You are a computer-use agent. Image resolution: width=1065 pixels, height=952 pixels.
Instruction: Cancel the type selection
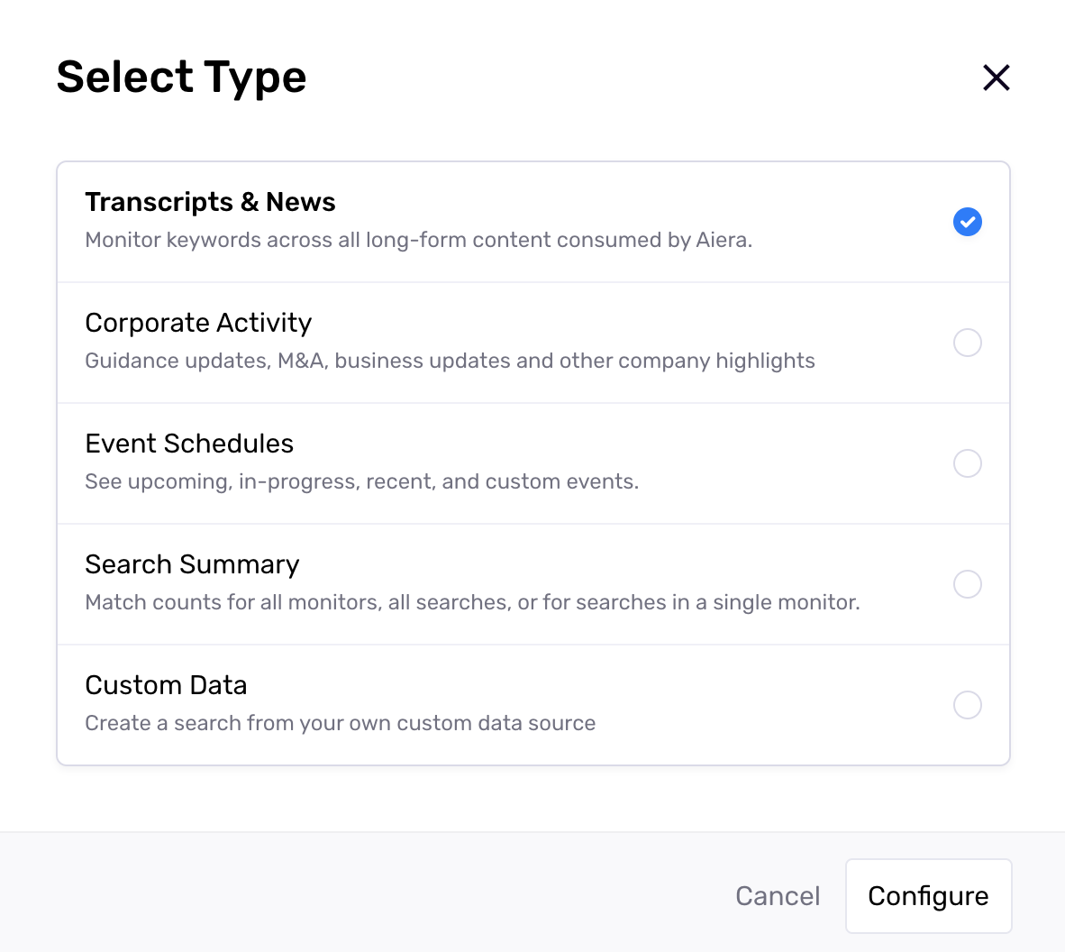(778, 896)
